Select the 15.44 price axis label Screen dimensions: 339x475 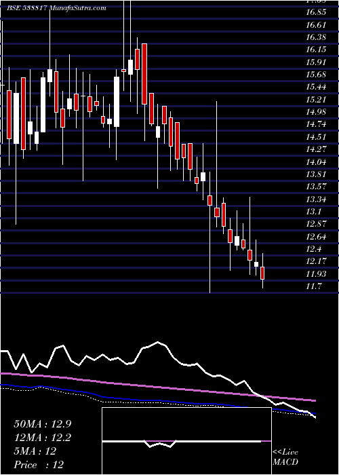coord(317,88)
